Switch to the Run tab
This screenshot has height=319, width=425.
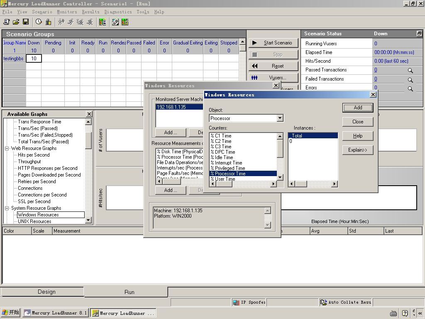pyautogui.click(x=126, y=292)
